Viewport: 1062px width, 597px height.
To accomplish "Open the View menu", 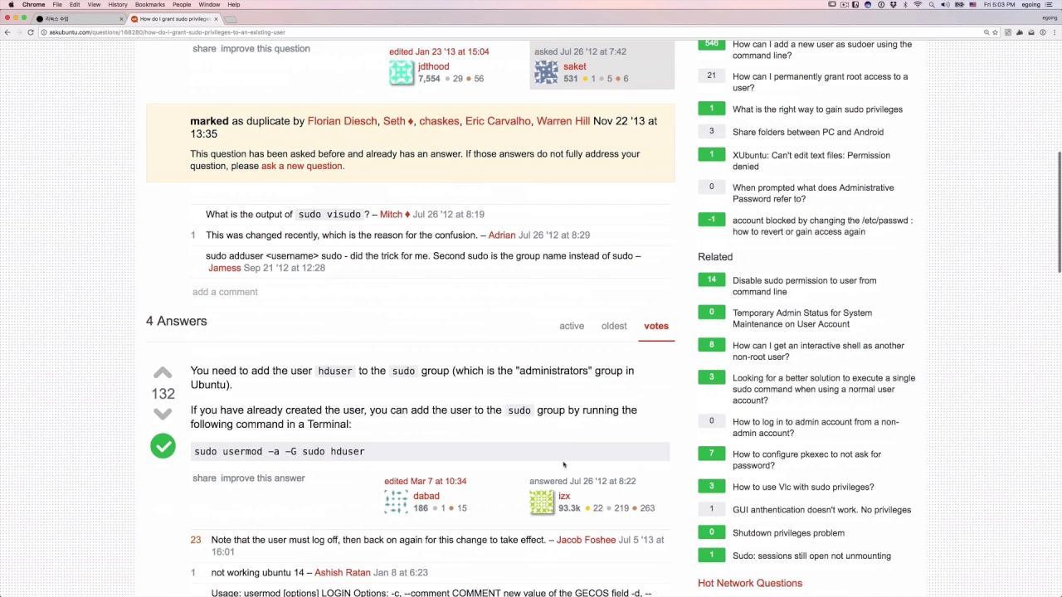I will [94, 4].
